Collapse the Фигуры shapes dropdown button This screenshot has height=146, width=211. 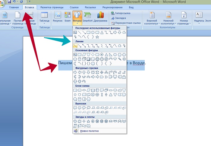(77, 18)
